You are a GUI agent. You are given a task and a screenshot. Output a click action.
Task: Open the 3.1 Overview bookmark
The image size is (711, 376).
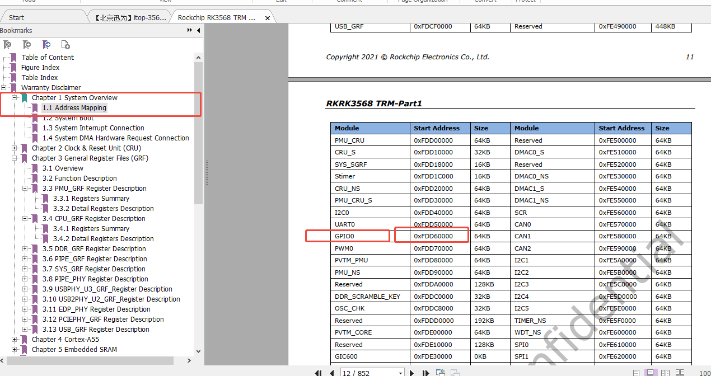[x=63, y=168]
